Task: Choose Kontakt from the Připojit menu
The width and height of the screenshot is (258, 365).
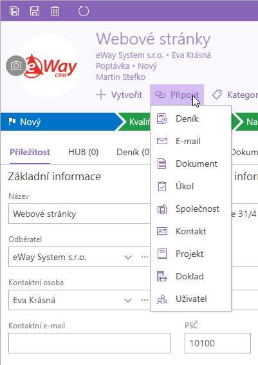Action: 191,231
